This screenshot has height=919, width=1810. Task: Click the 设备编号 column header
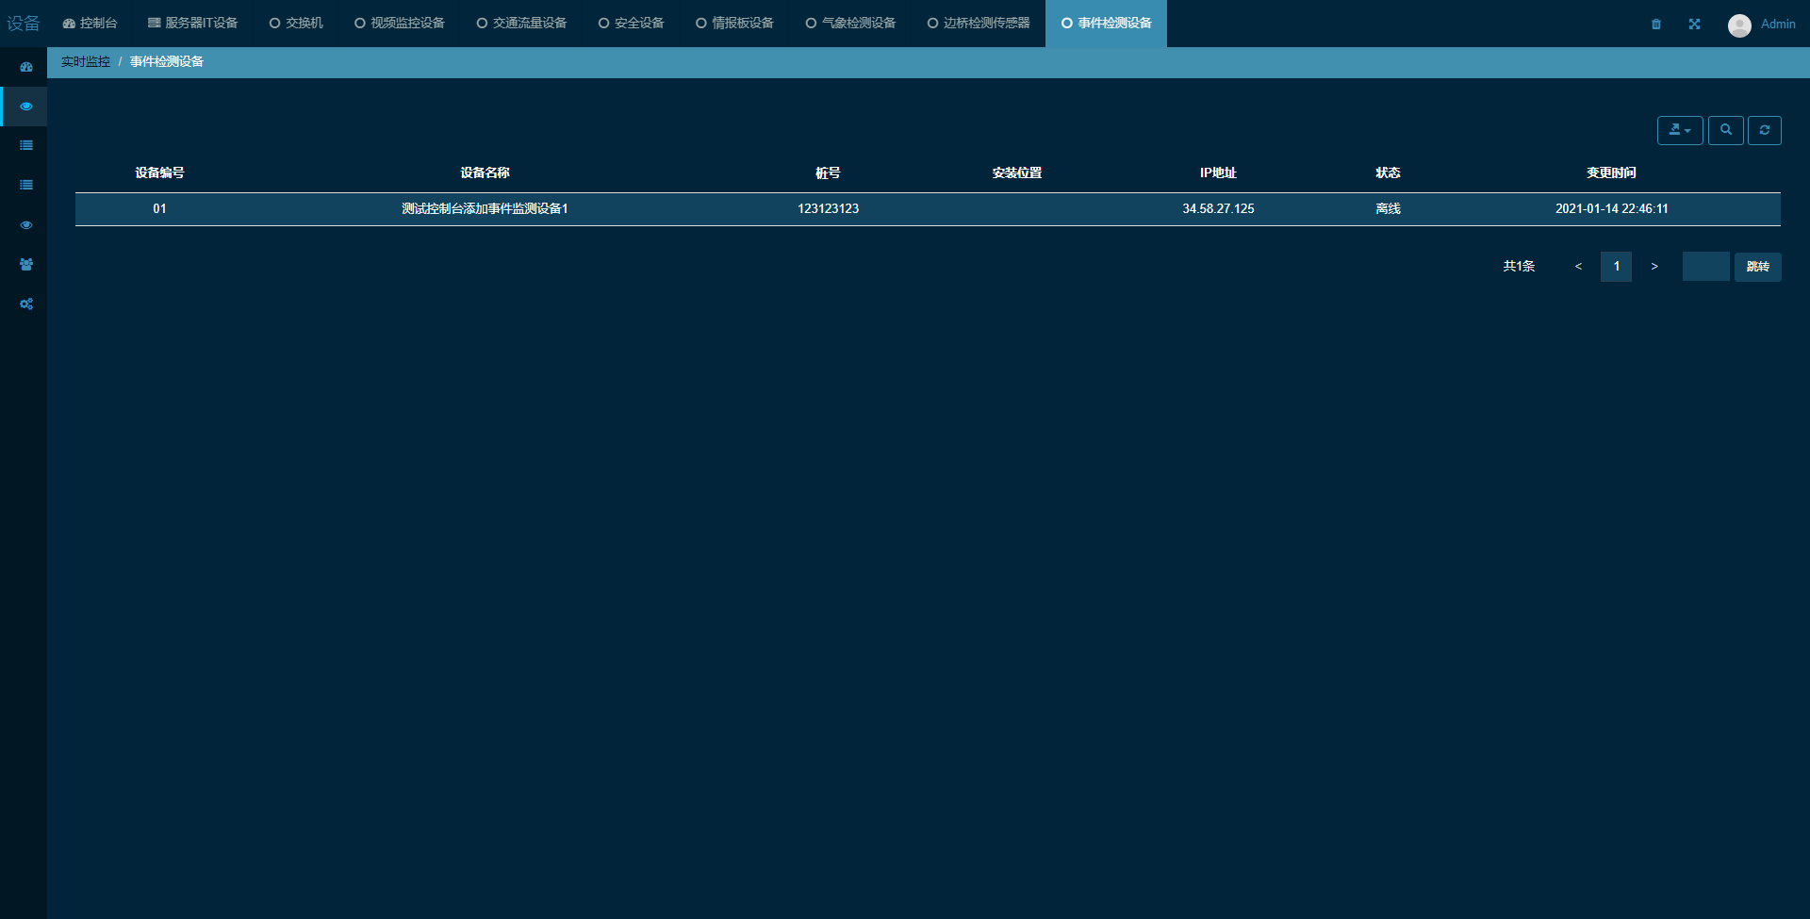pyautogui.click(x=159, y=173)
